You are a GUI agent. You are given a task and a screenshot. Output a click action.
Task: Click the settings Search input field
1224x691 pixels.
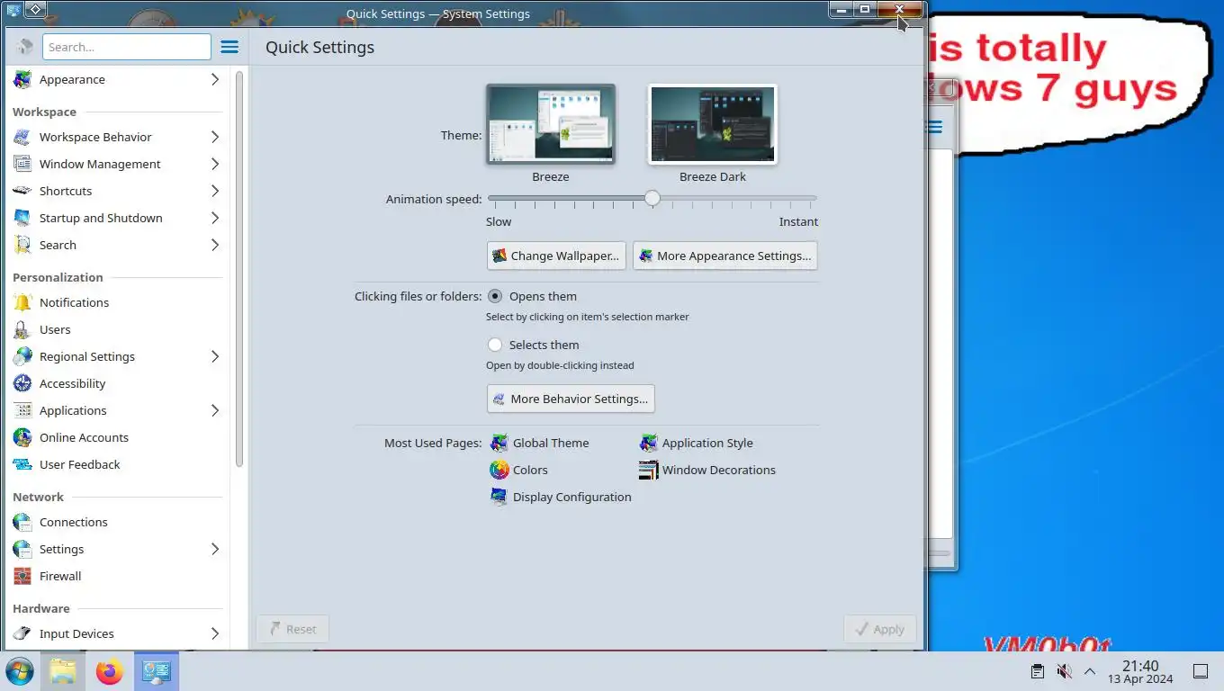[x=127, y=47]
